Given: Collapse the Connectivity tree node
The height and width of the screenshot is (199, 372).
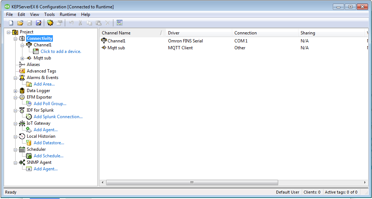Looking at the screenshot, I should [x=16, y=38].
